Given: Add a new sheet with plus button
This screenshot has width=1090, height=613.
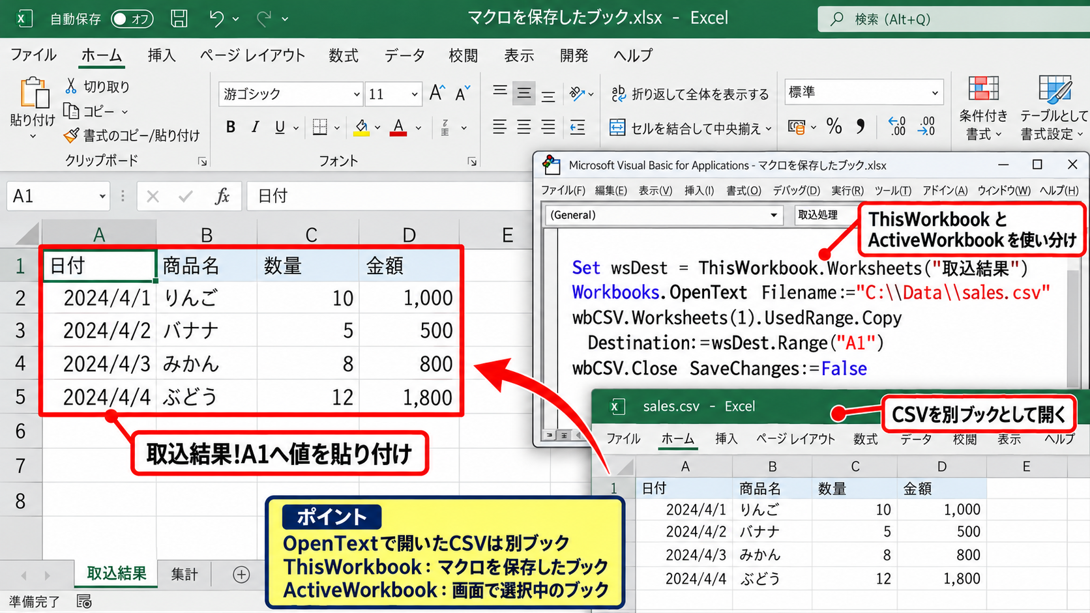Looking at the screenshot, I should [x=241, y=575].
